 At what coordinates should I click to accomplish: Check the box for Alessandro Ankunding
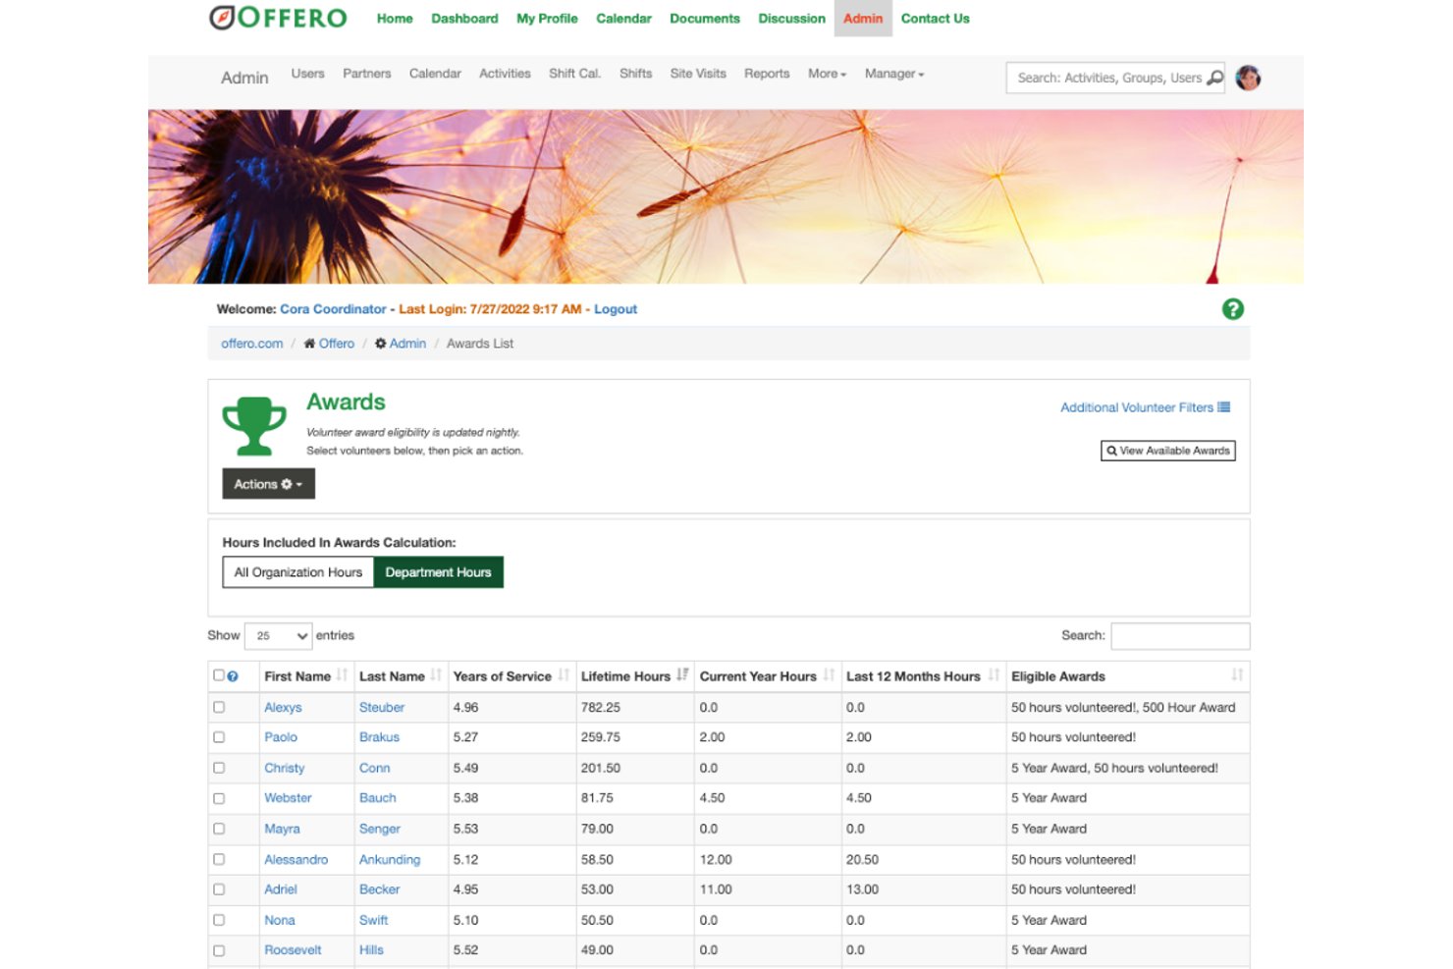point(219,859)
